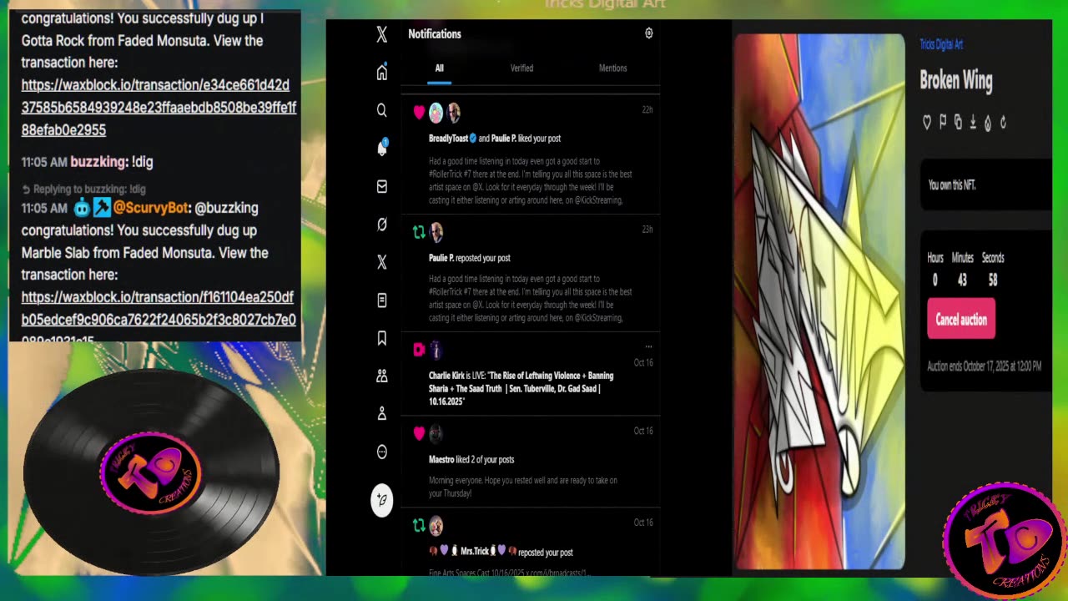Open Messages envelope icon in sidebar
Image resolution: width=1068 pixels, height=601 pixels.
381,186
